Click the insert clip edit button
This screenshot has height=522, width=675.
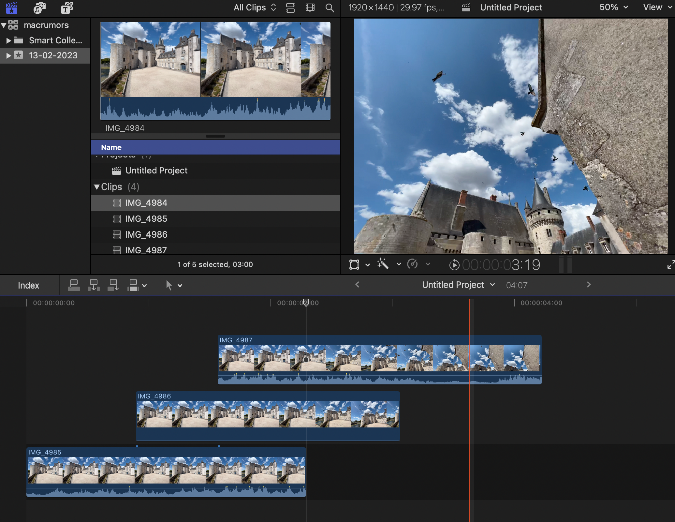93,285
